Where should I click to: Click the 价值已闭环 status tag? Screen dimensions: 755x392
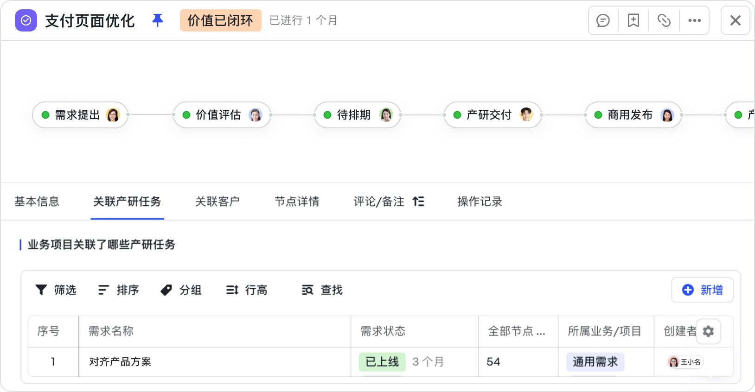[x=221, y=20]
